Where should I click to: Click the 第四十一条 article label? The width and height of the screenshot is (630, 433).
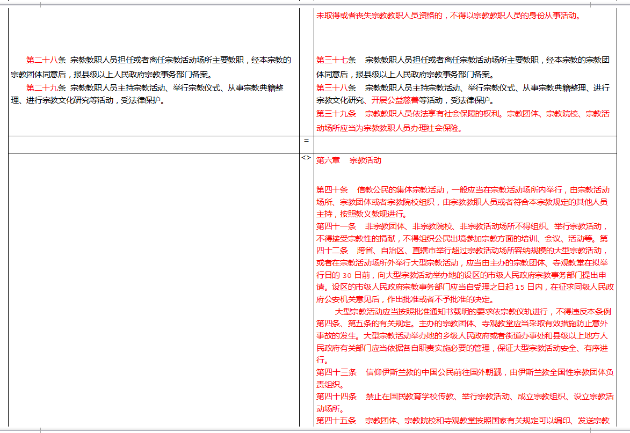(x=336, y=226)
